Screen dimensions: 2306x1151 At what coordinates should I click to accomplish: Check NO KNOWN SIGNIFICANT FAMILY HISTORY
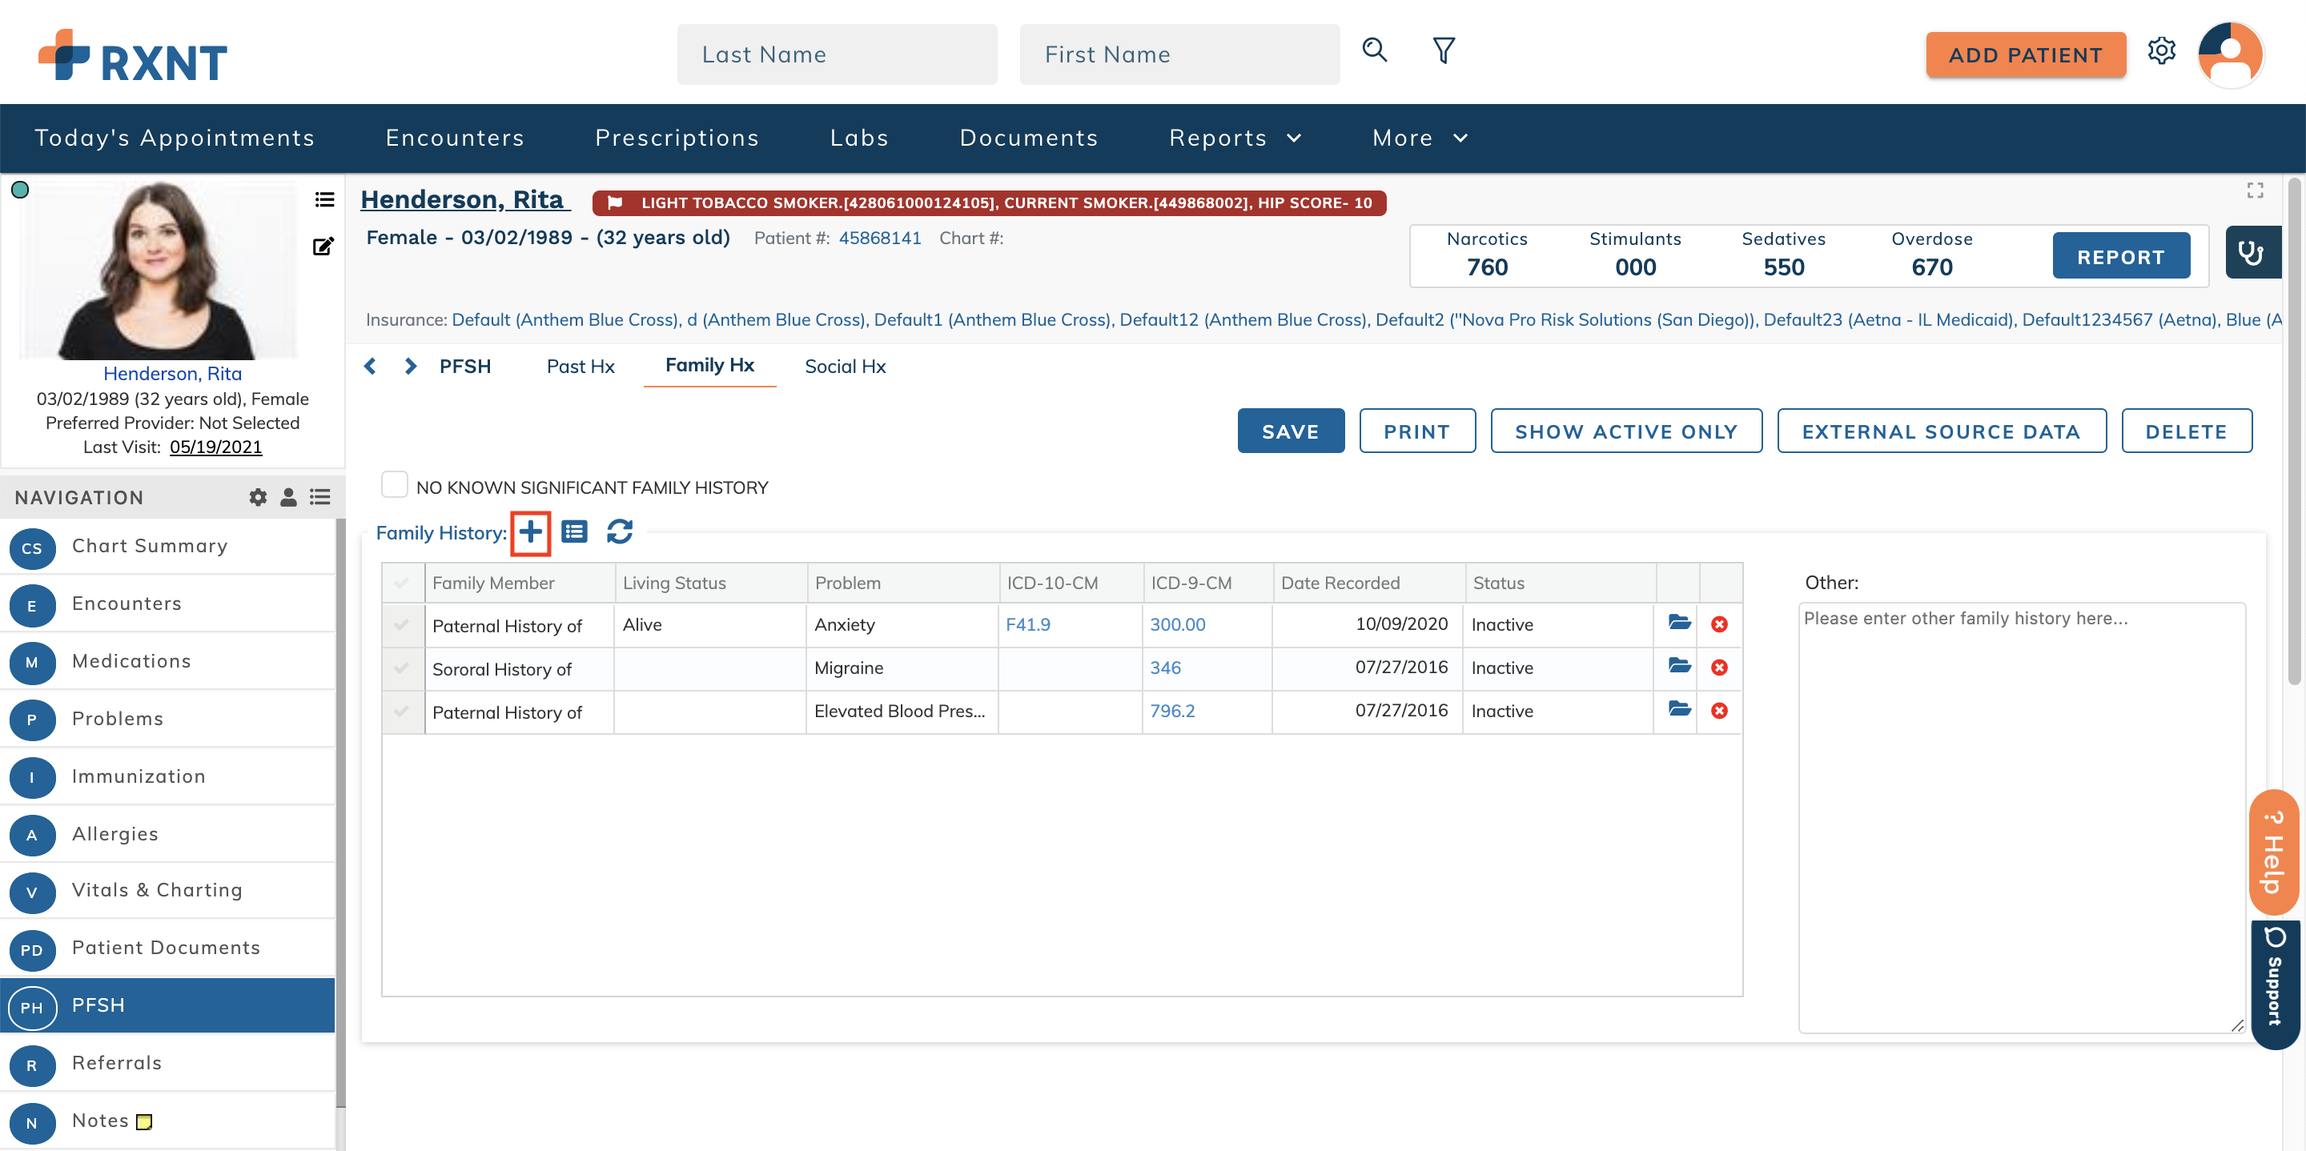tap(394, 483)
